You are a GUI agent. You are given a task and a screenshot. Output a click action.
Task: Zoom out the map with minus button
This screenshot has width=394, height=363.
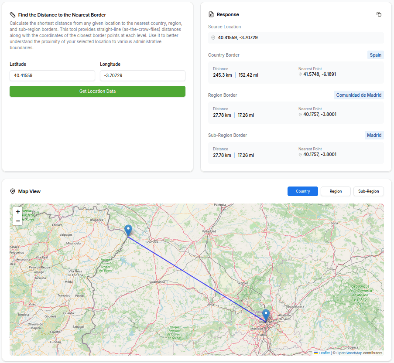[x=18, y=221]
